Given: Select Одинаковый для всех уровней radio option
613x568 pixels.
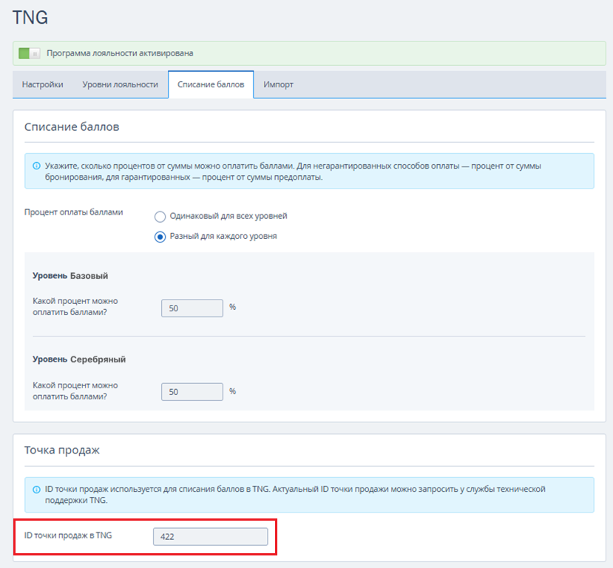Looking at the screenshot, I should coord(160,216).
